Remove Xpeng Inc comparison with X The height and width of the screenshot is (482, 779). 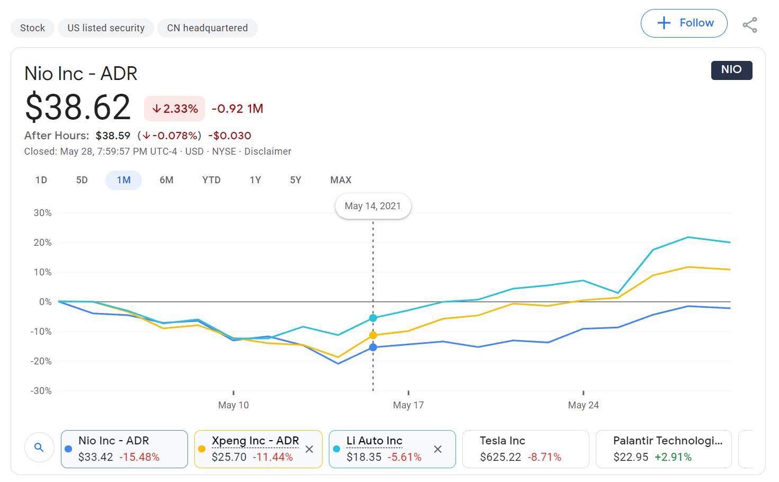pos(309,449)
